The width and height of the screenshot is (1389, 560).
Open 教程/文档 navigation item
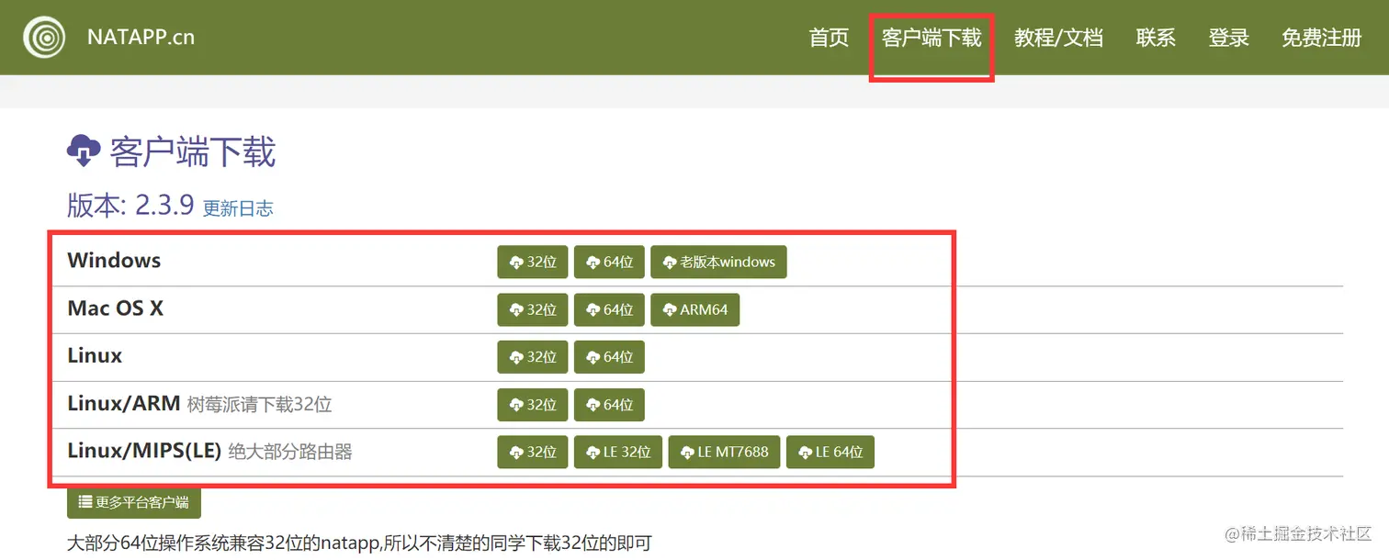[x=1058, y=38]
